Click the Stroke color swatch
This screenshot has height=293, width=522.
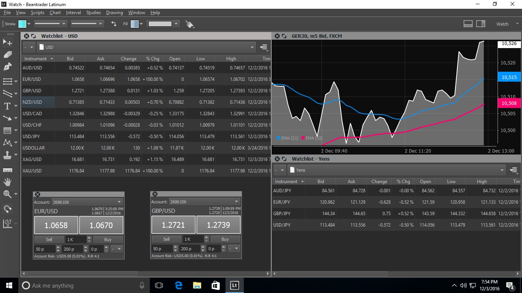pyautogui.click(x=22, y=24)
